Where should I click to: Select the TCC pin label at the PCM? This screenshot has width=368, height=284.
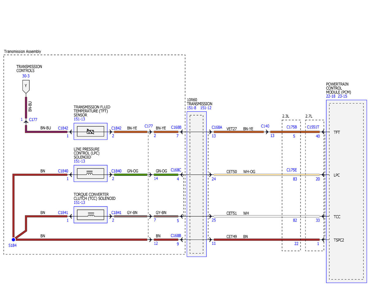[337, 217]
